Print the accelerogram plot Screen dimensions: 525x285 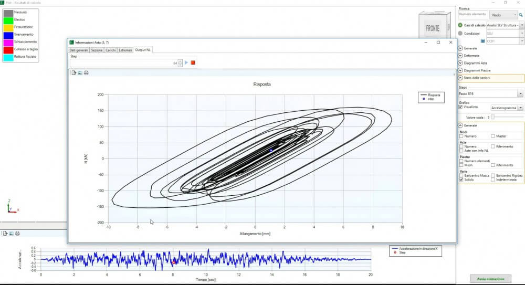click(x=17, y=234)
